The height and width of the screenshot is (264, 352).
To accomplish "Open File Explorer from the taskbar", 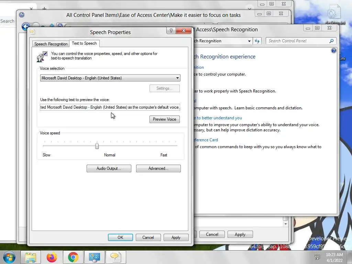I will 31,257.
